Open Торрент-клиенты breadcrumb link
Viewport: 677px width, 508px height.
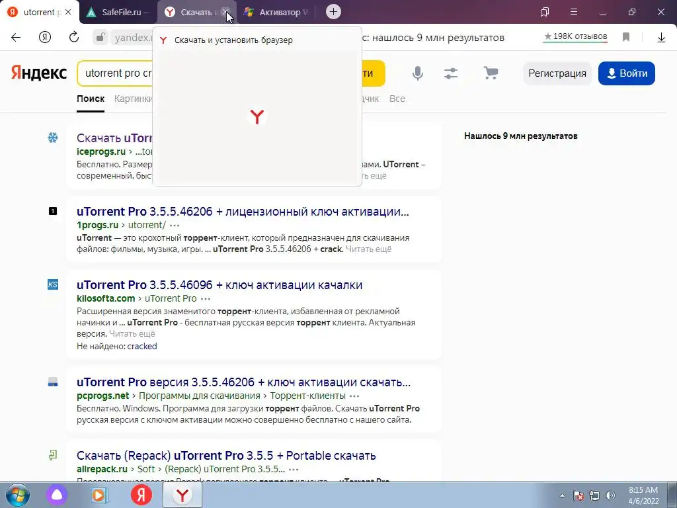(x=308, y=396)
